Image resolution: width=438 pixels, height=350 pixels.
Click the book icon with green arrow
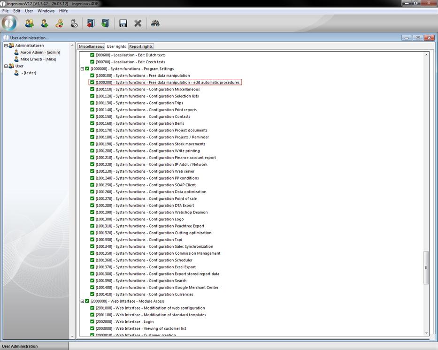tap(105, 23)
